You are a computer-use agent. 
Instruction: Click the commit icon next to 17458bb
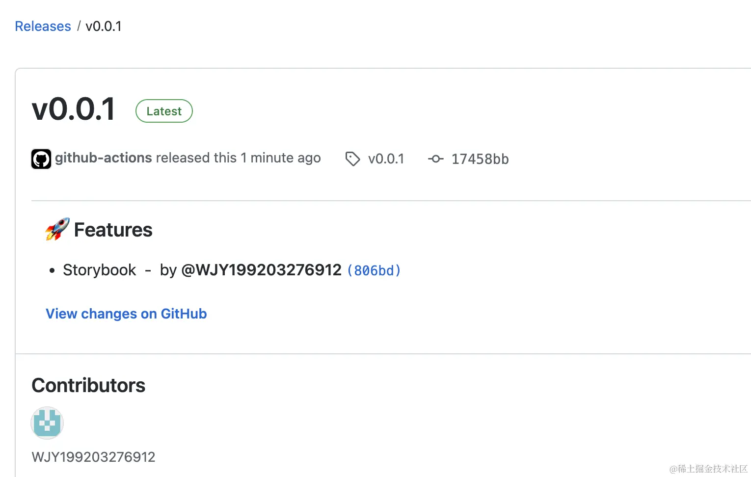(435, 159)
